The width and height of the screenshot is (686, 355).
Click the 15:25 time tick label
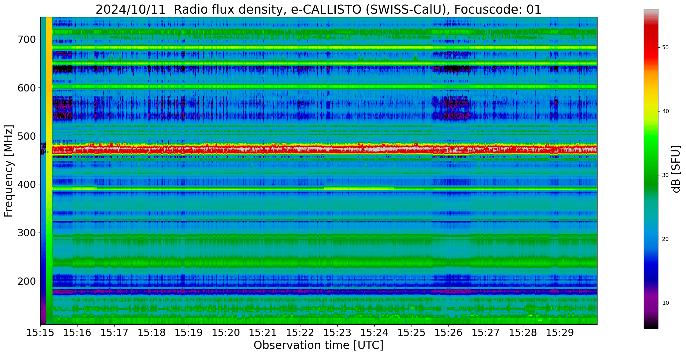(x=412, y=333)
